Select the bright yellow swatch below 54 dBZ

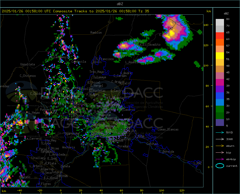(x=220, y=56)
